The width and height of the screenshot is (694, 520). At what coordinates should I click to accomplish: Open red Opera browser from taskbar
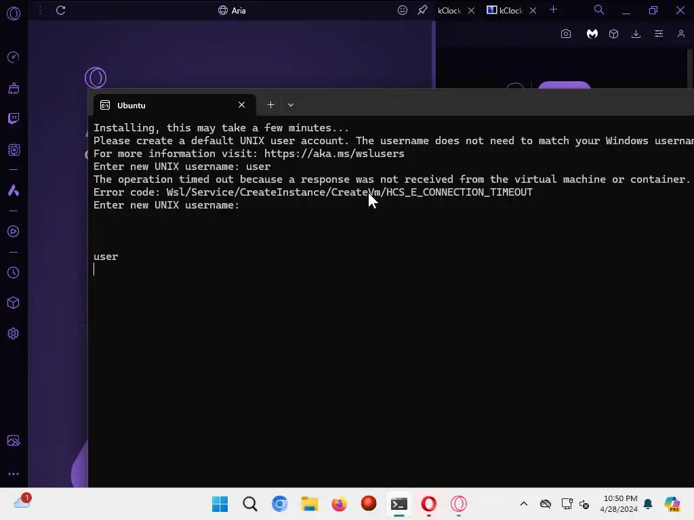pyautogui.click(x=428, y=504)
